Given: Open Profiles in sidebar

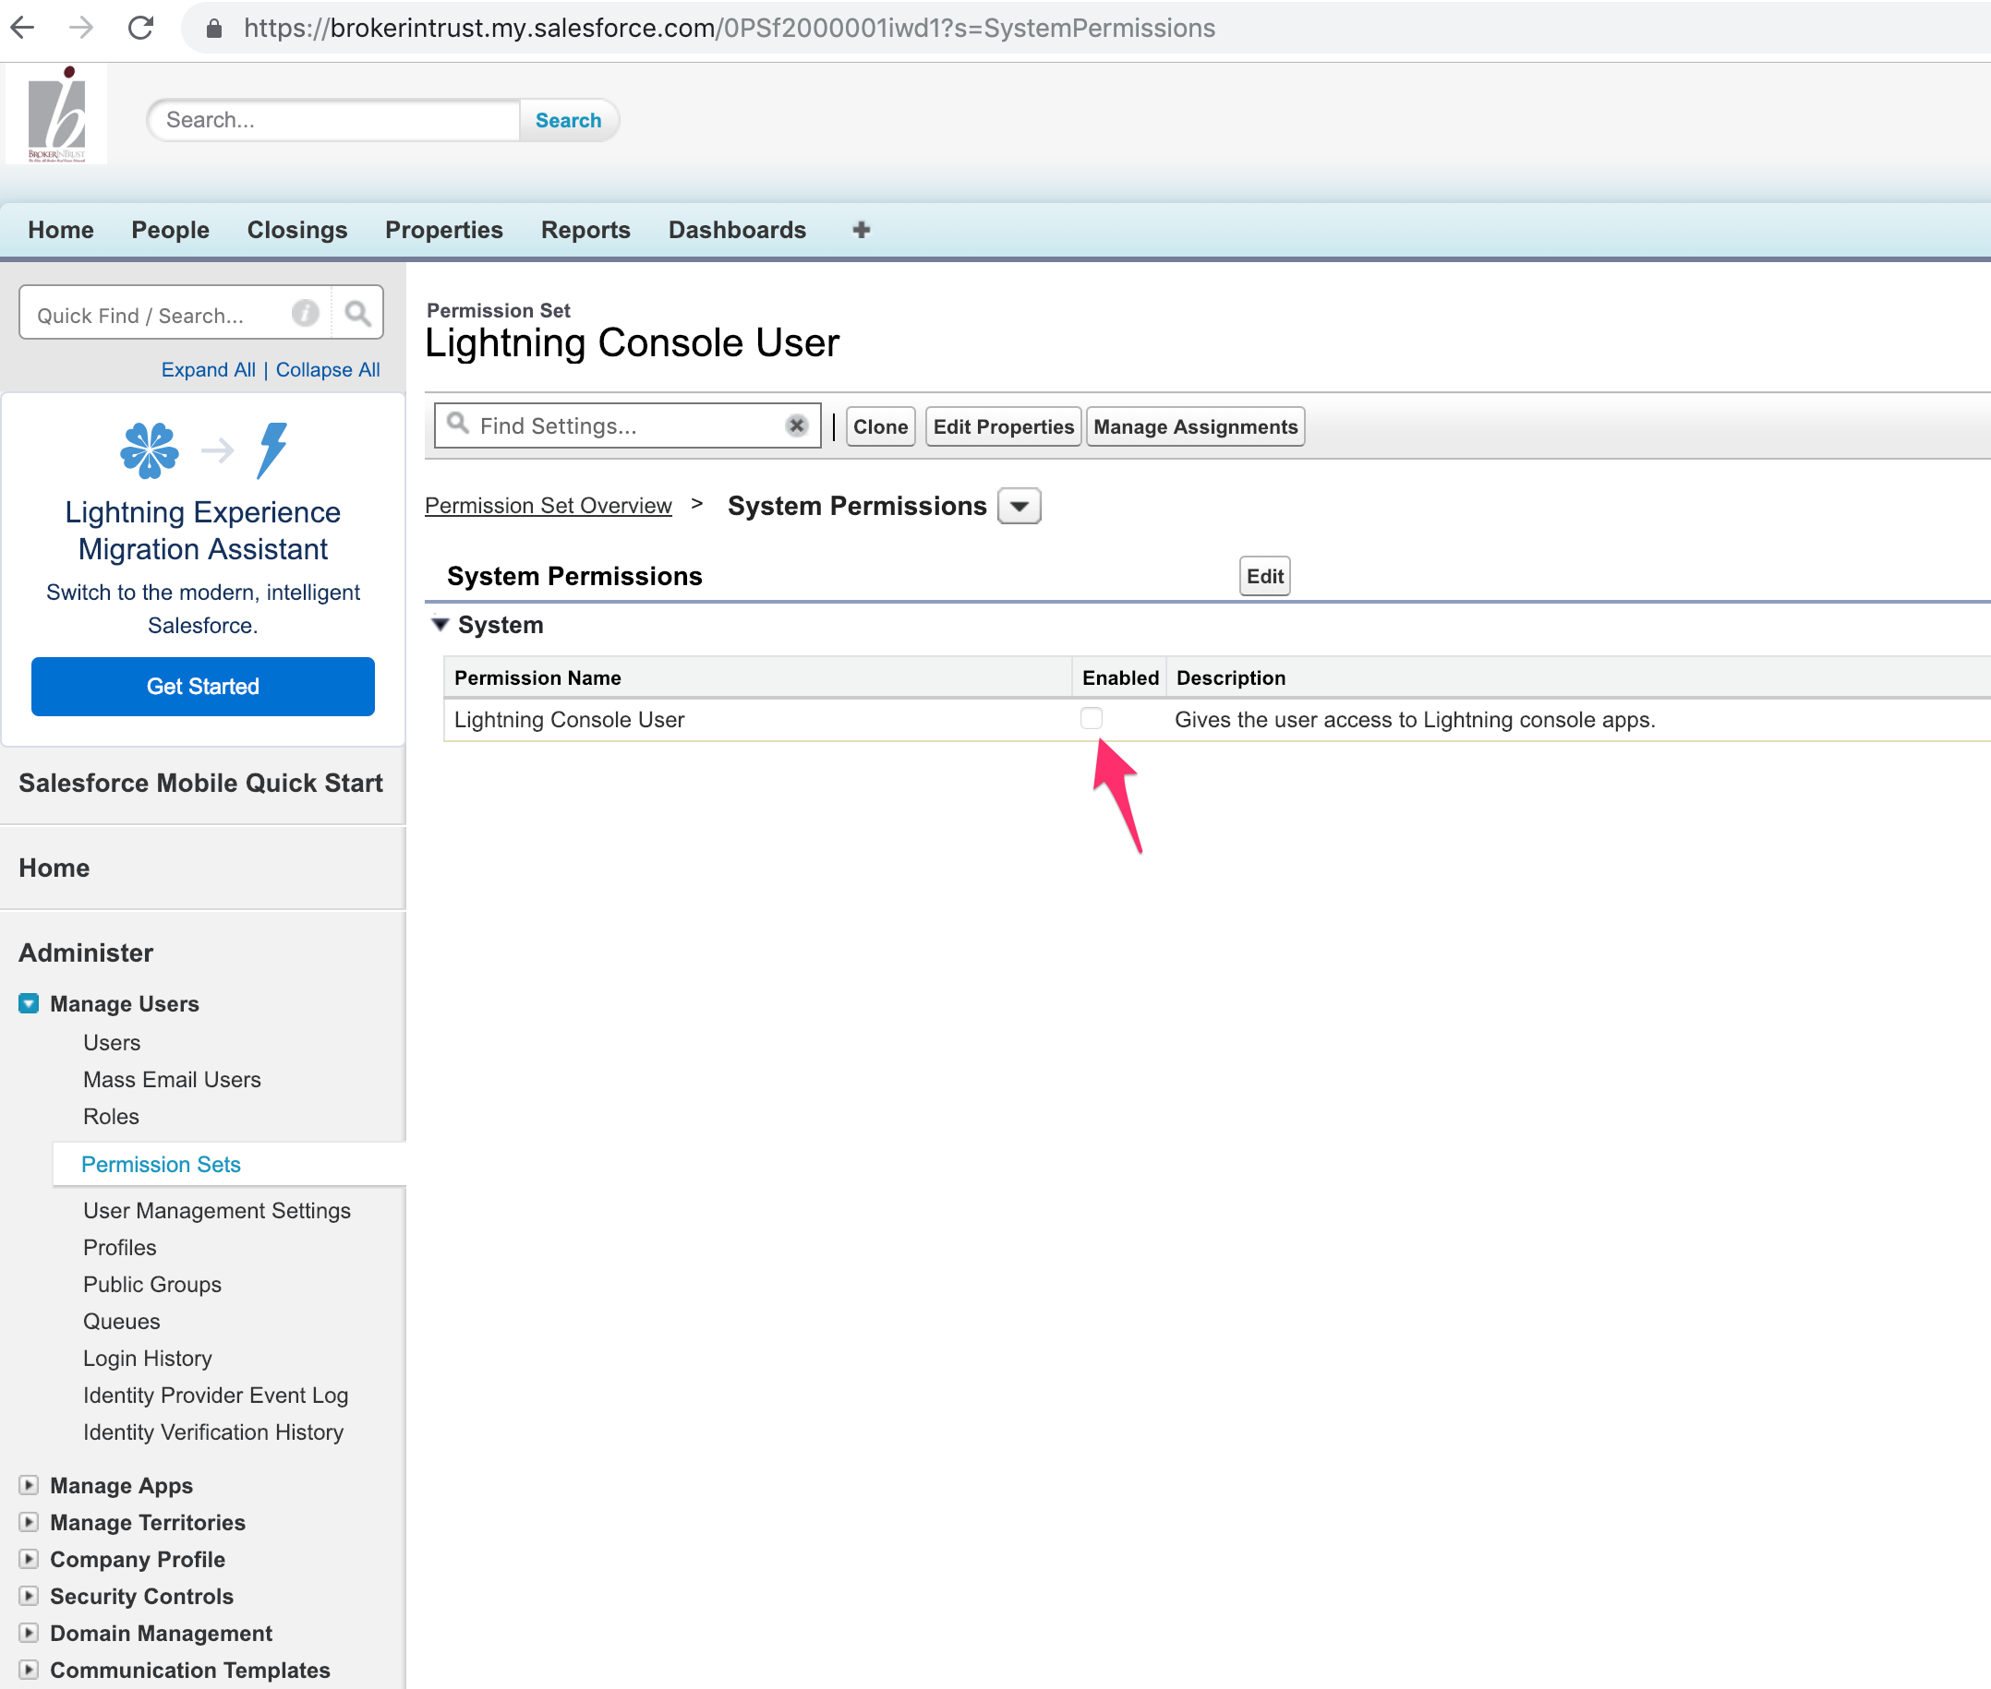Looking at the screenshot, I should click(x=119, y=1247).
